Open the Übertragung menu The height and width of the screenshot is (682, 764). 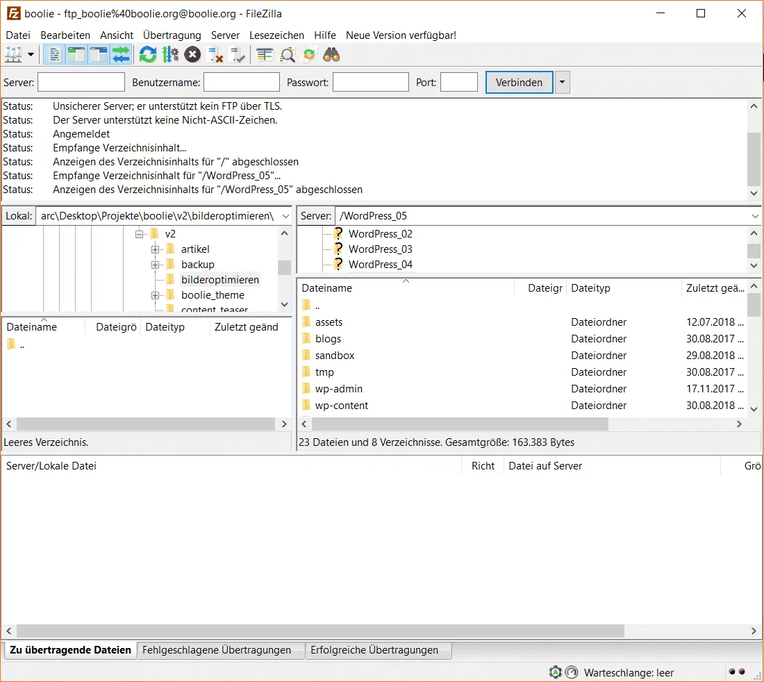point(172,35)
